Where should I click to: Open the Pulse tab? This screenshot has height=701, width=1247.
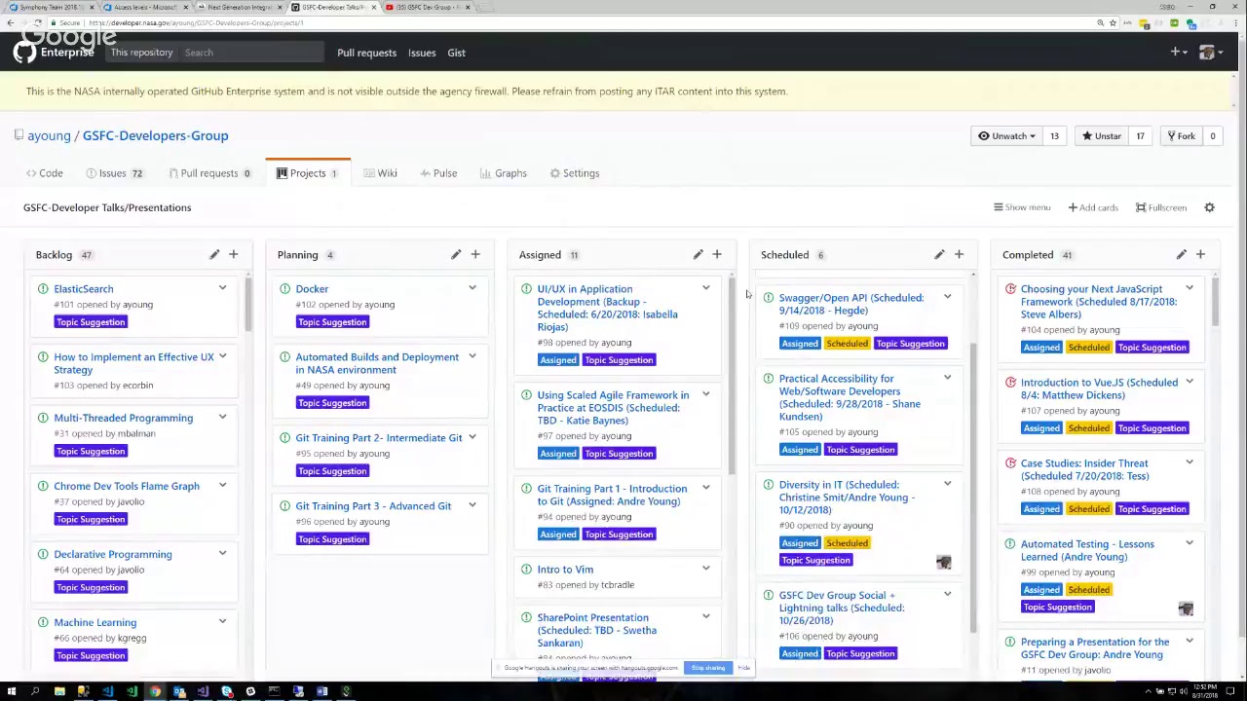(x=438, y=173)
